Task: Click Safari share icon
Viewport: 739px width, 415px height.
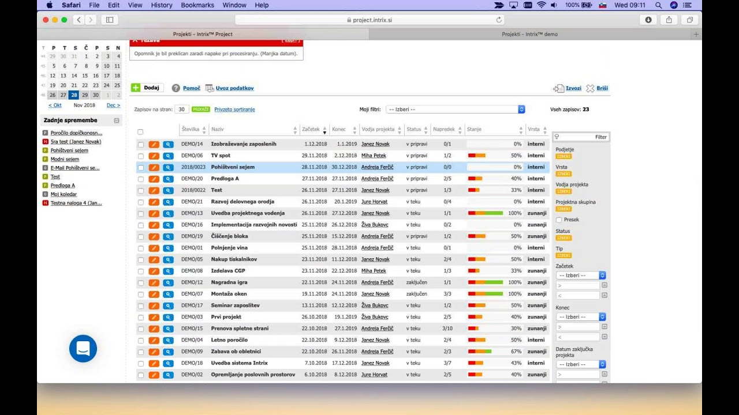Action: [669, 20]
